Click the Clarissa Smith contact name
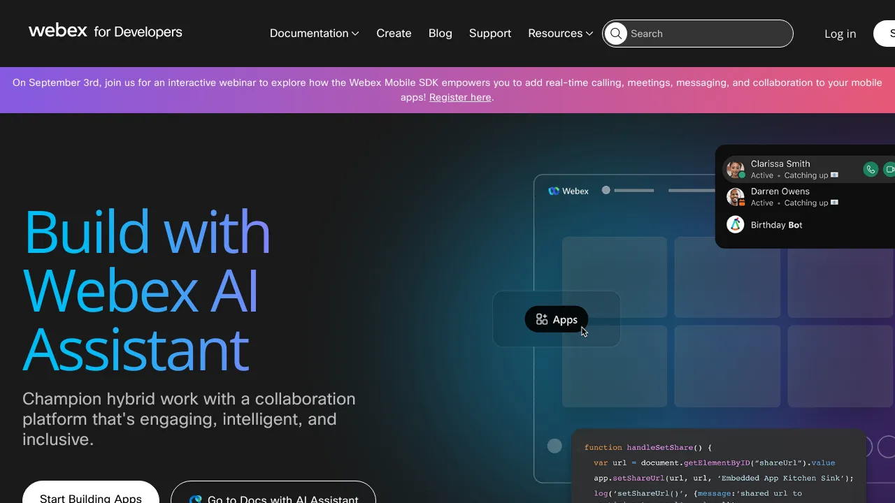895x503 pixels. click(780, 163)
